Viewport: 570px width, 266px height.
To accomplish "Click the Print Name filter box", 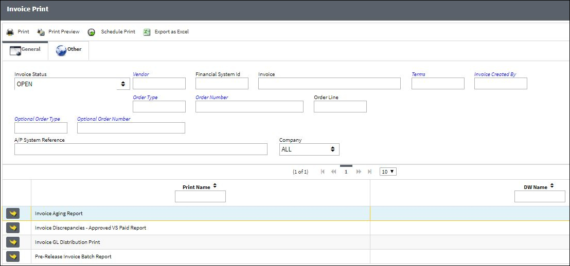I will tap(200, 196).
